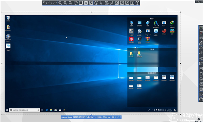Click the Ashampoo Snap 10 desktop icon

(8, 38)
